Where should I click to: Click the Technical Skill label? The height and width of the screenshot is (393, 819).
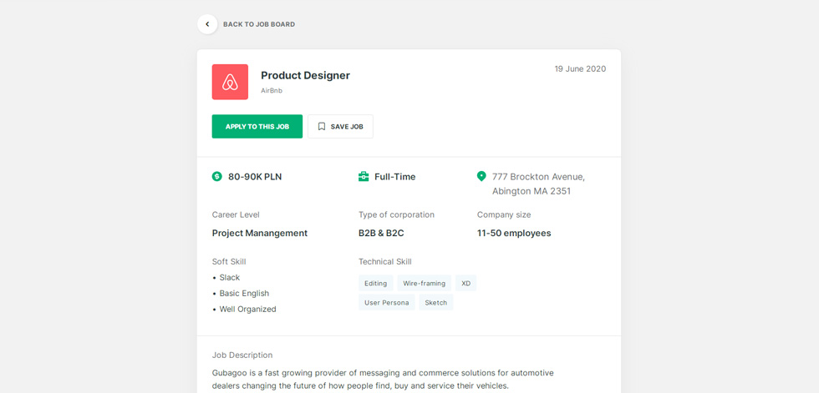[x=385, y=262]
